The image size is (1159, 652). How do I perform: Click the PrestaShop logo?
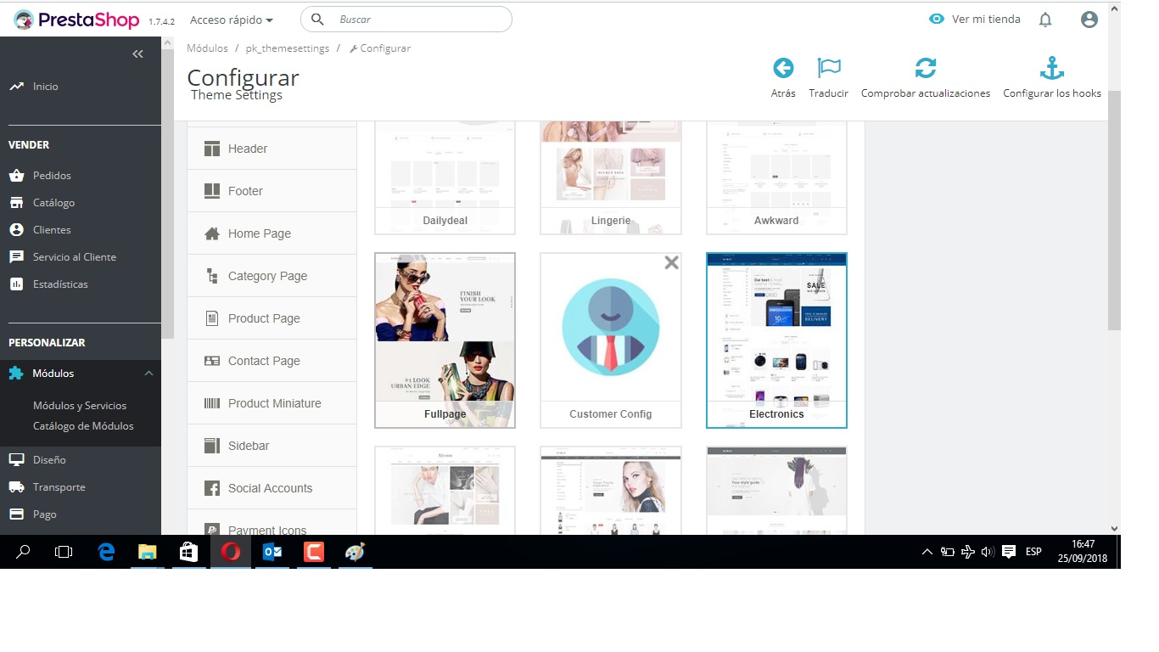(x=76, y=20)
